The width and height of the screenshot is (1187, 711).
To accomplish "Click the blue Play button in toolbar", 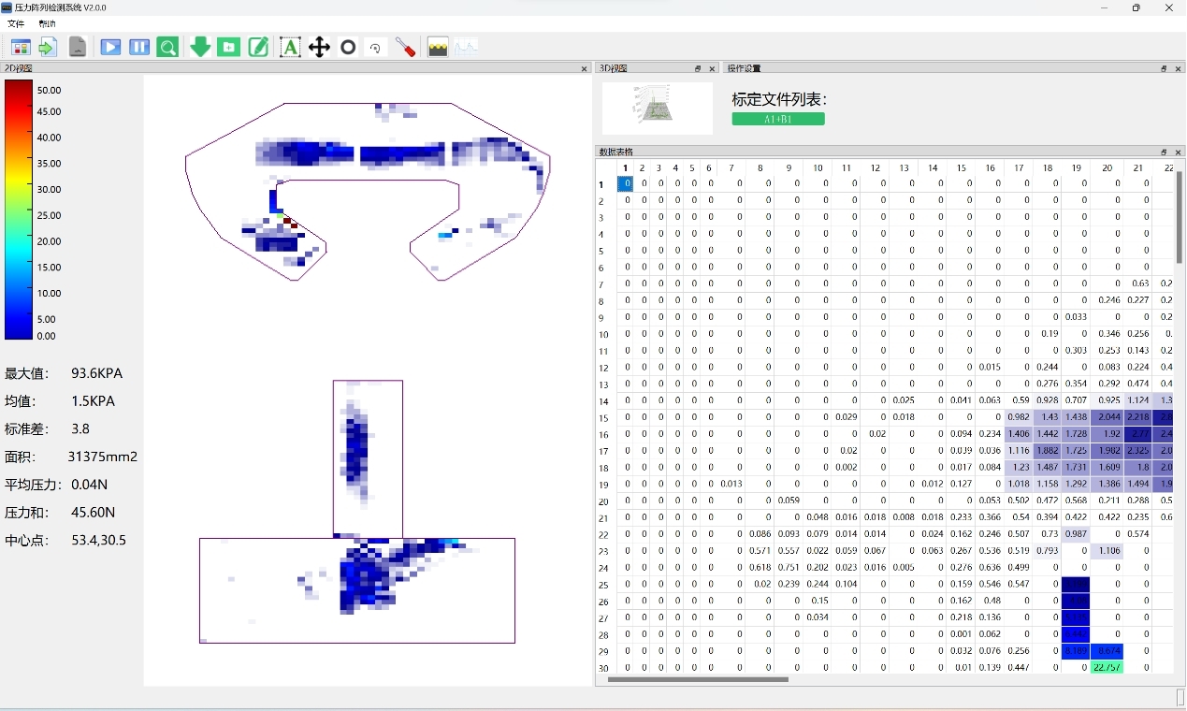I will tap(110, 47).
